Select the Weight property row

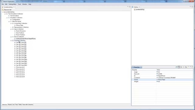162,82
